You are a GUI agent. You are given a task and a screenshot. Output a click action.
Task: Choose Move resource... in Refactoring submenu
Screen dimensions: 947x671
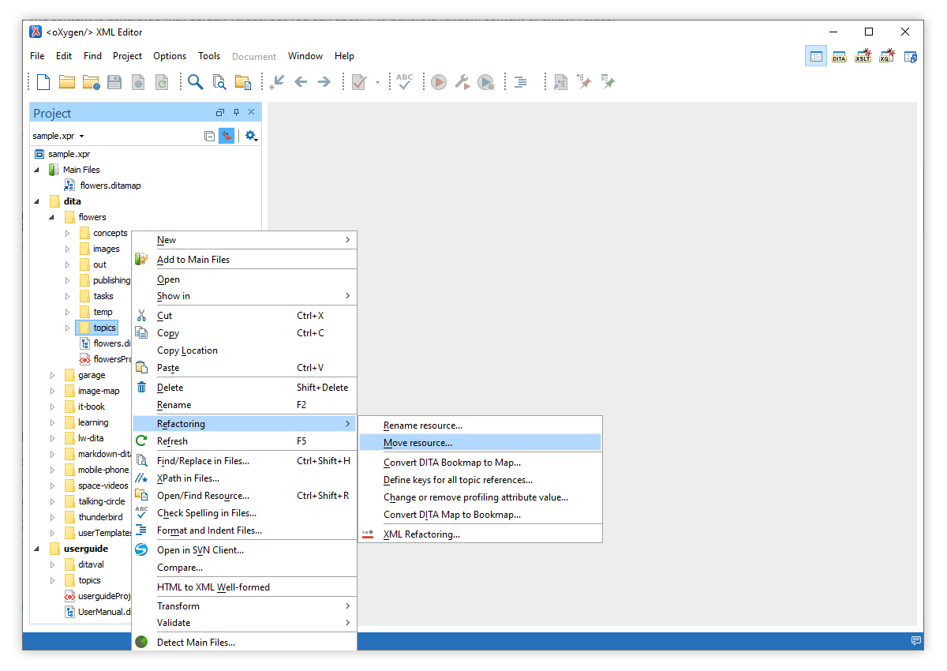tap(480, 443)
